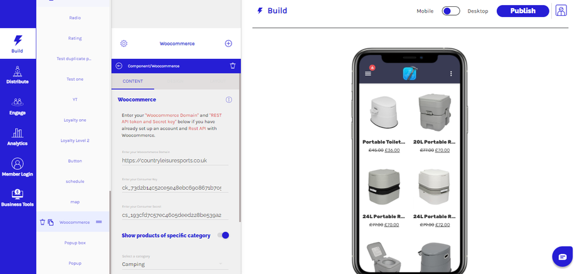Disable Show products of specific category
The height and width of the screenshot is (274, 577).
click(x=223, y=235)
